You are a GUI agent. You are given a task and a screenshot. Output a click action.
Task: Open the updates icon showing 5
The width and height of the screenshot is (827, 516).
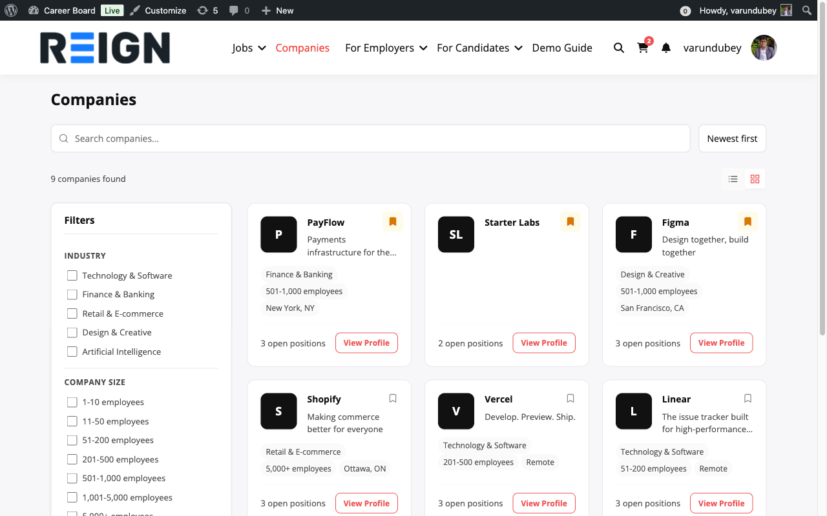202,10
